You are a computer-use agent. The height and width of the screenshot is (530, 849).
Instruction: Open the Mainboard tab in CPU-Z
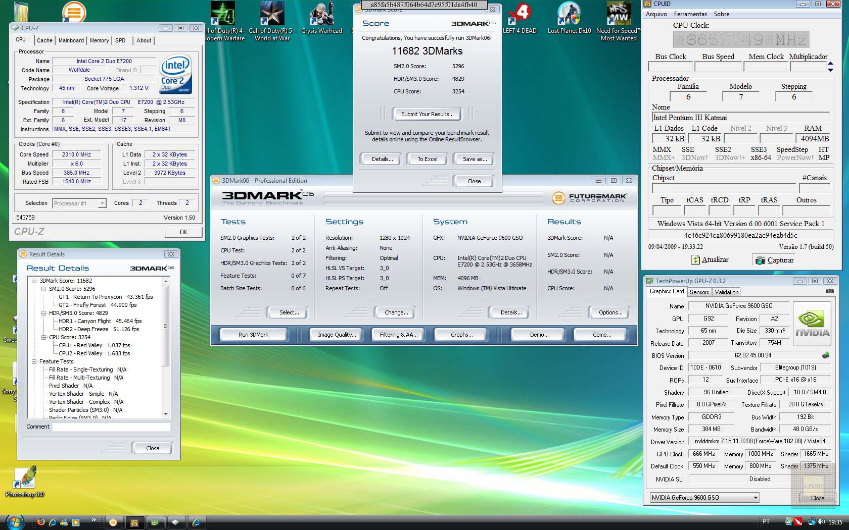coord(71,40)
